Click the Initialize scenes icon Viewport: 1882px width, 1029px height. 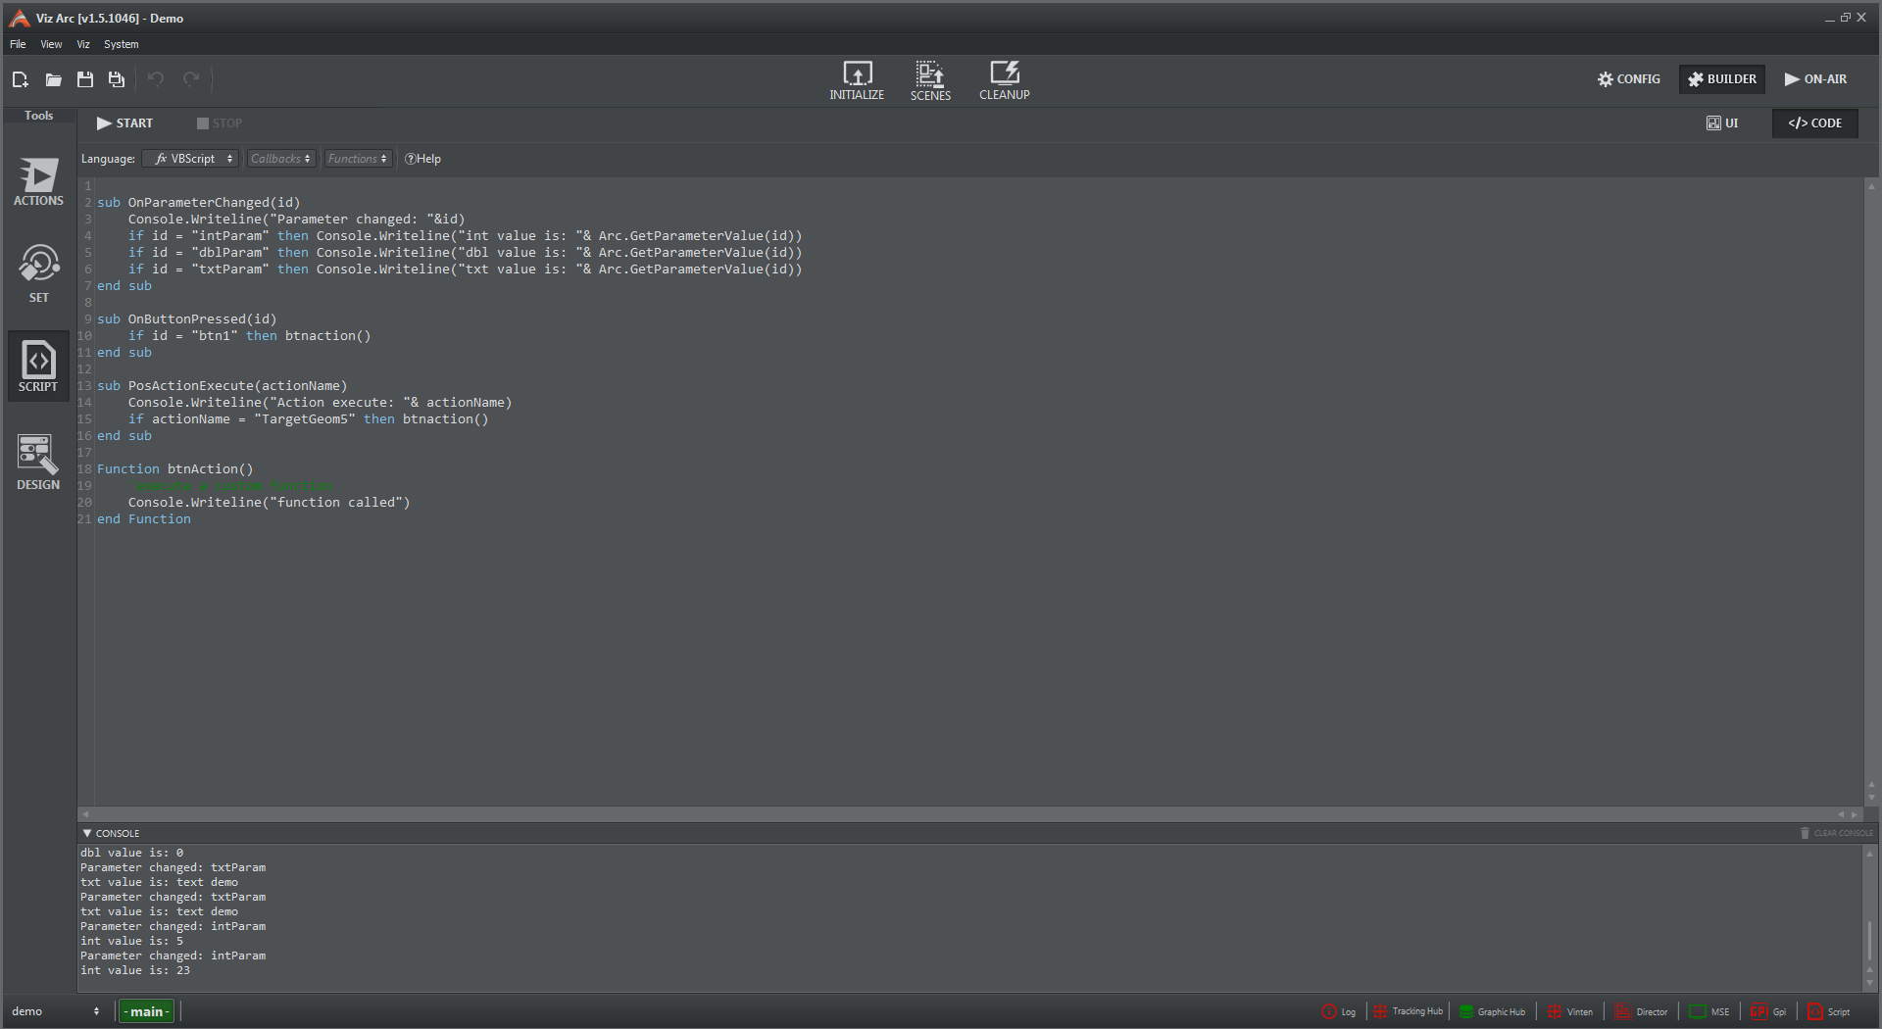[x=856, y=80]
